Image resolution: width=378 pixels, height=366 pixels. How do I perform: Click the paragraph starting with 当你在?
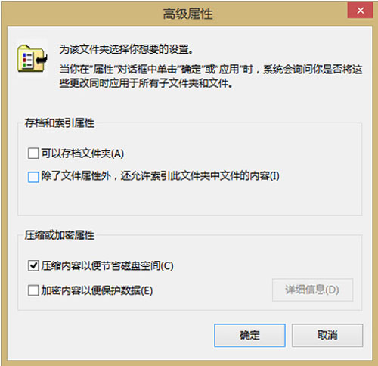(211, 76)
